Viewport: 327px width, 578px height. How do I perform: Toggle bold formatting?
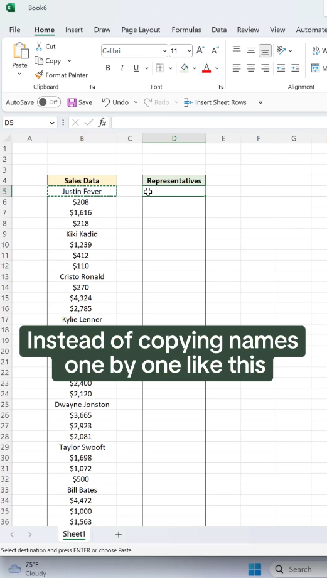tap(108, 68)
